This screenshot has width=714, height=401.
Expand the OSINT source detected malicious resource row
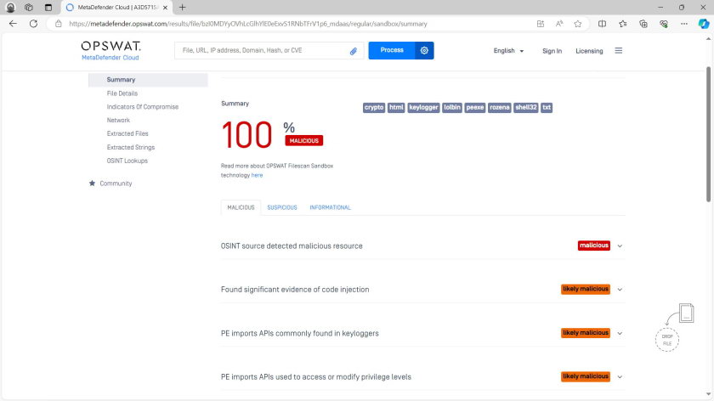point(620,246)
